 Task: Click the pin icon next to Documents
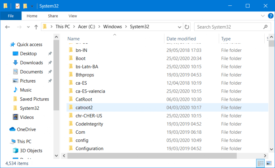[x=50, y=72]
